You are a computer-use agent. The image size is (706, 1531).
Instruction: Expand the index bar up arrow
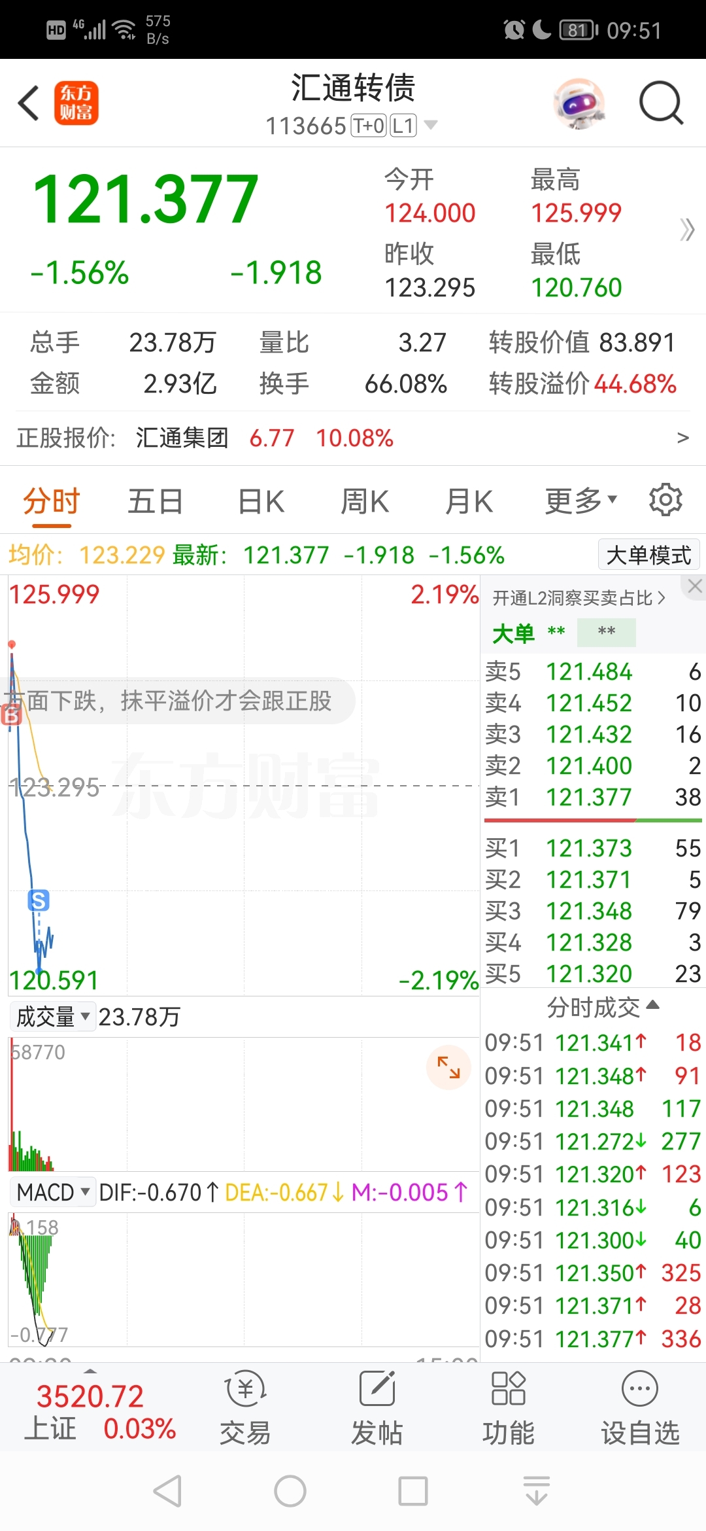pyautogui.click(x=91, y=1370)
